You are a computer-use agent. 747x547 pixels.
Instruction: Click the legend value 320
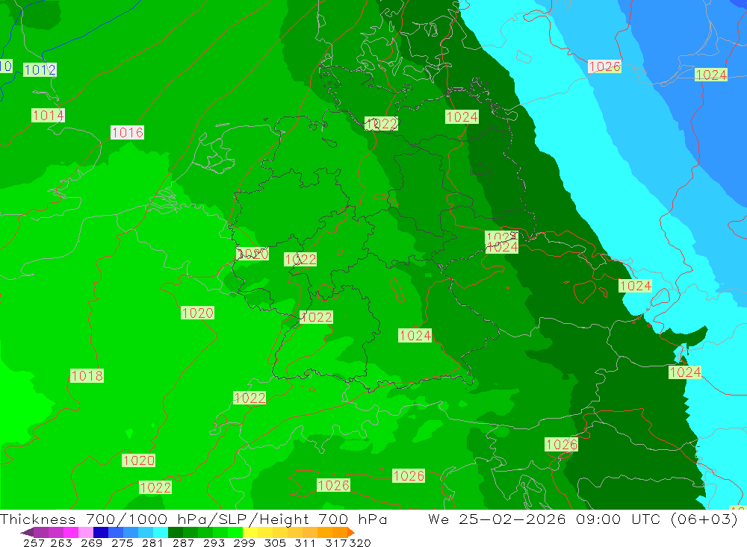click(x=360, y=543)
